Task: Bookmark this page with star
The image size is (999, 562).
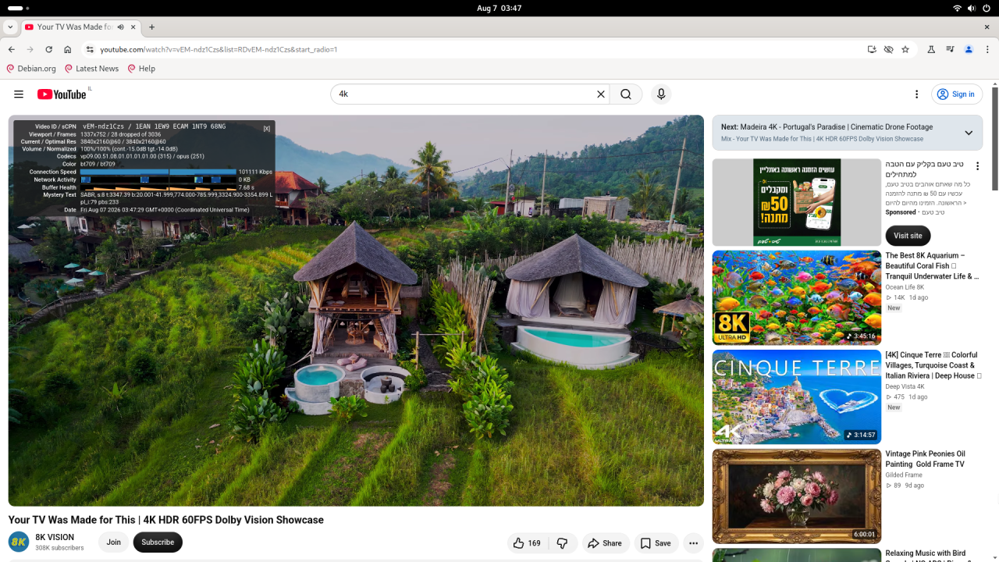Action: pyautogui.click(x=905, y=49)
